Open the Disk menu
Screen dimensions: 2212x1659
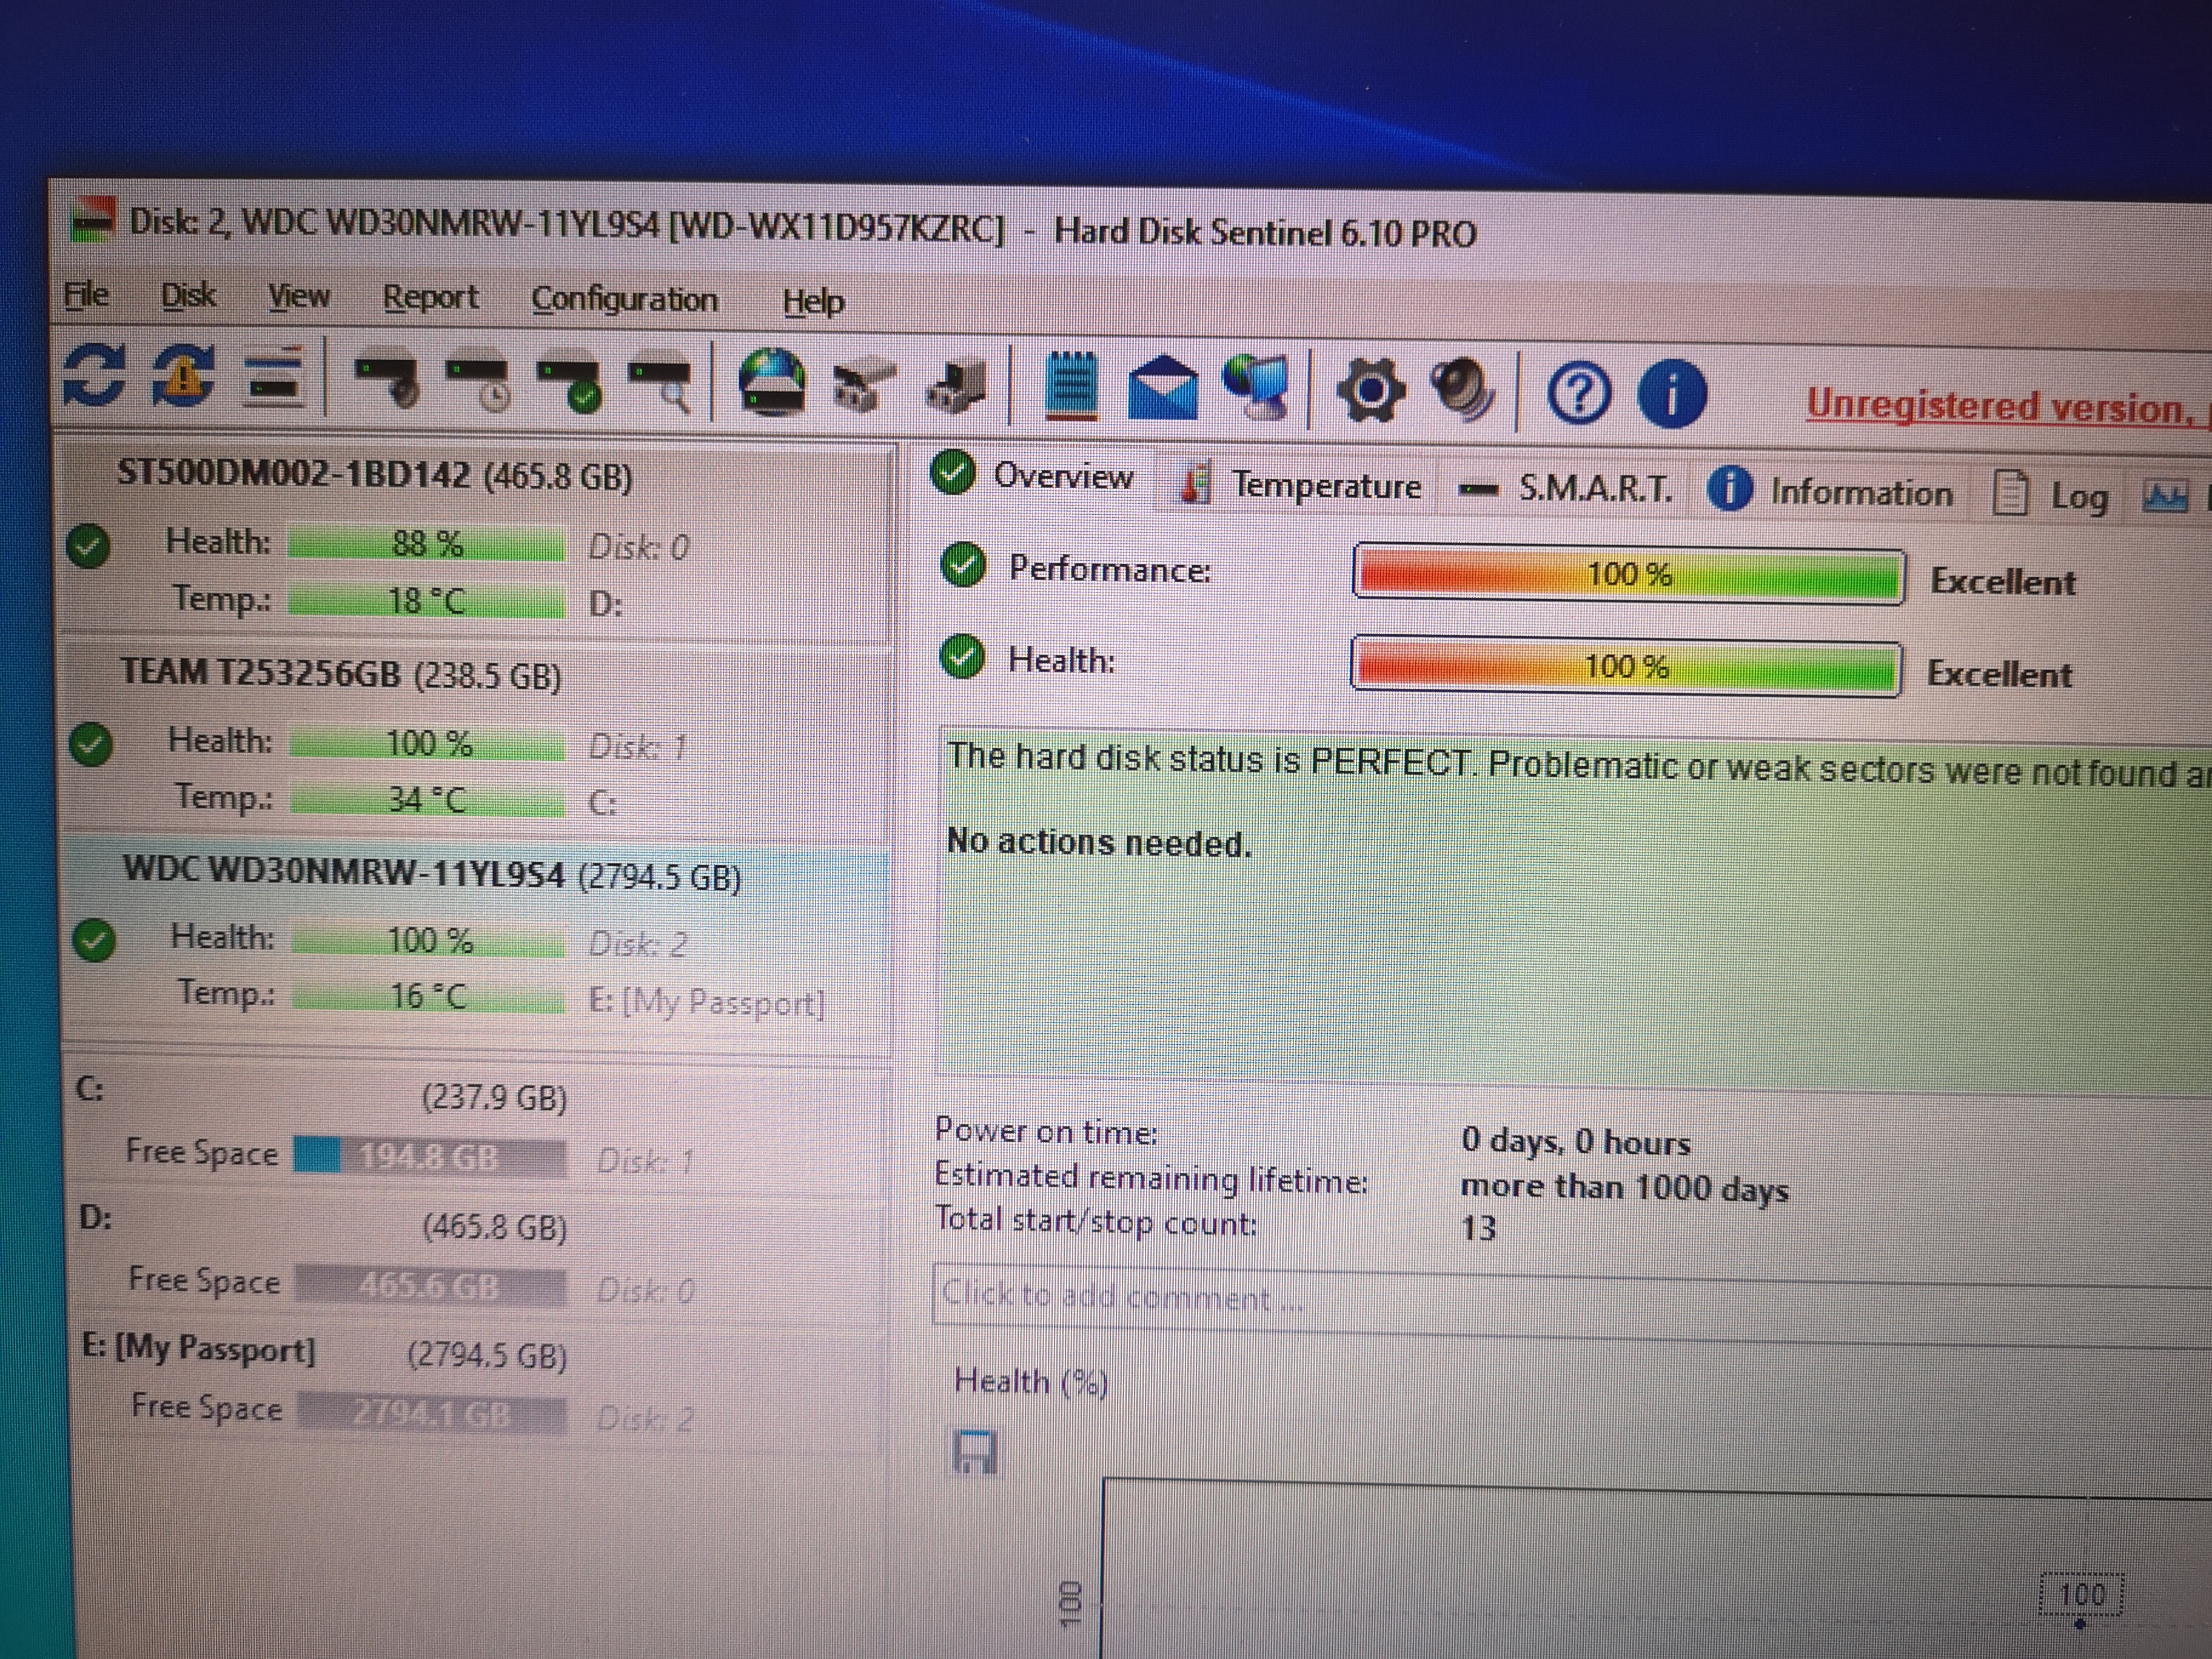click(188, 296)
